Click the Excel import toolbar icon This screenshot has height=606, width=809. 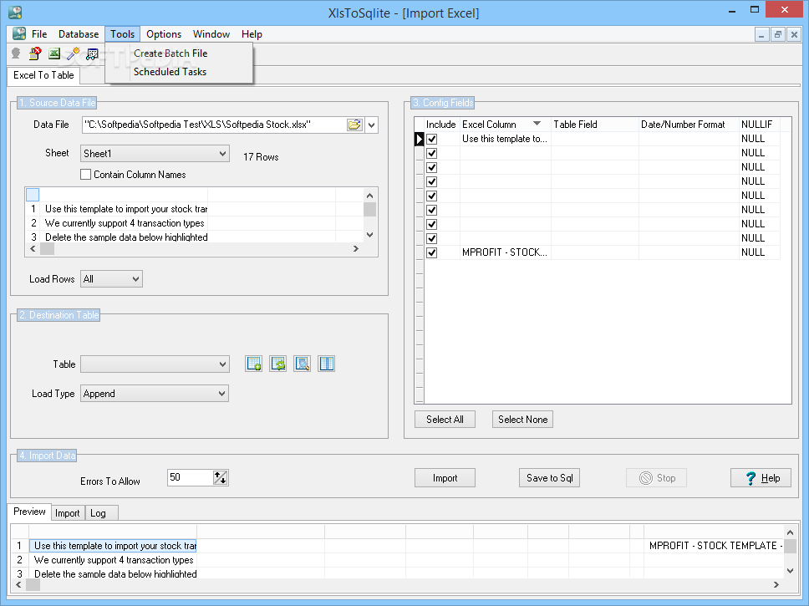pyautogui.click(x=54, y=53)
